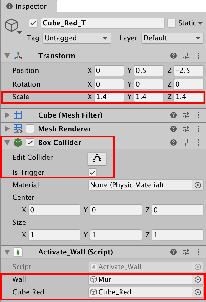The image size is (206, 302).
Task: Click the Position Y input field
Action: coord(149,71)
